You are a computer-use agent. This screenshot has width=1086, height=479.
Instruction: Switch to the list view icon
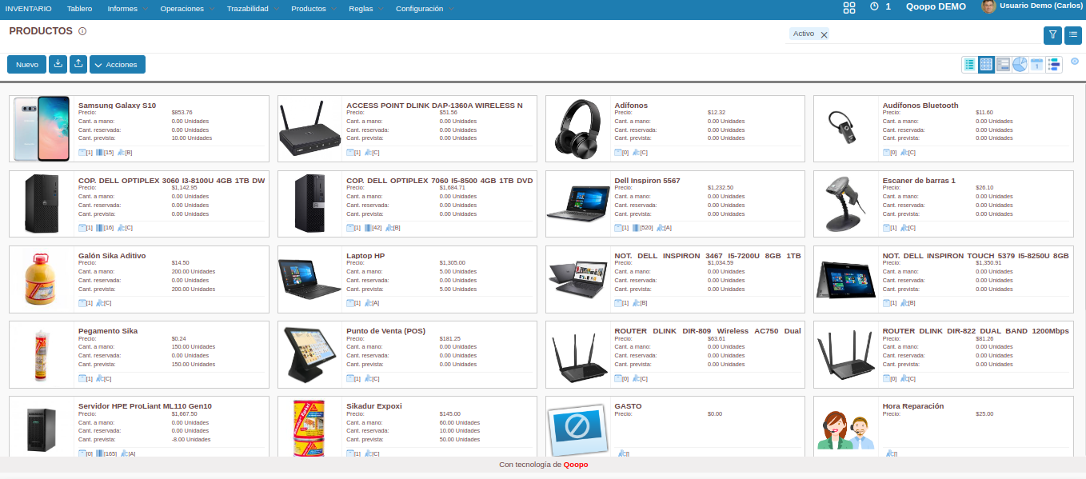969,65
